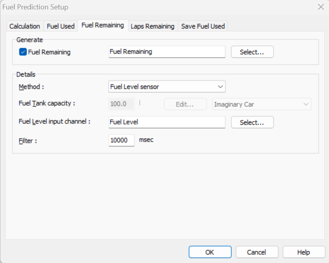Uncheck the Fuel Remaining generate checkbox
Image resolution: width=329 pixels, height=263 pixels.
tap(23, 52)
